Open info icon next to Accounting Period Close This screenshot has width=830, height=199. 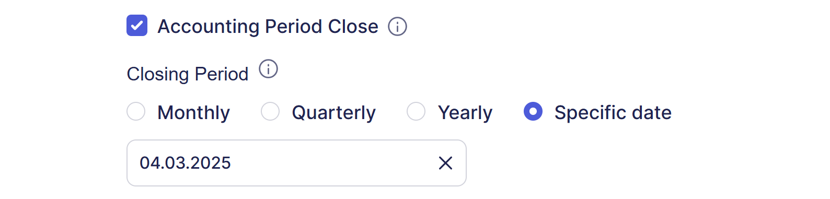(x=397, y=26)
